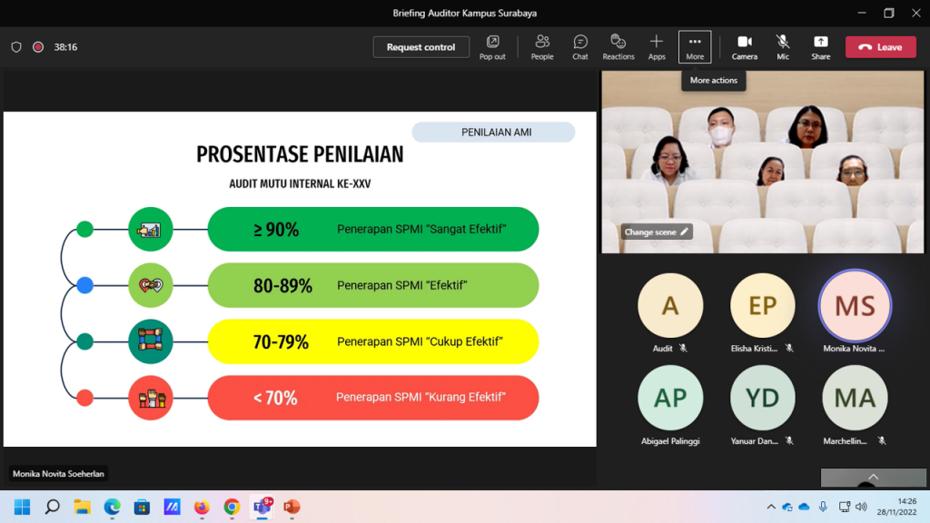Click the Request control button
Screen dimensions: 930x523
(420, 47)
